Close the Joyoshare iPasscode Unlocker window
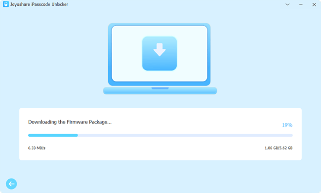 click(314, 4)
